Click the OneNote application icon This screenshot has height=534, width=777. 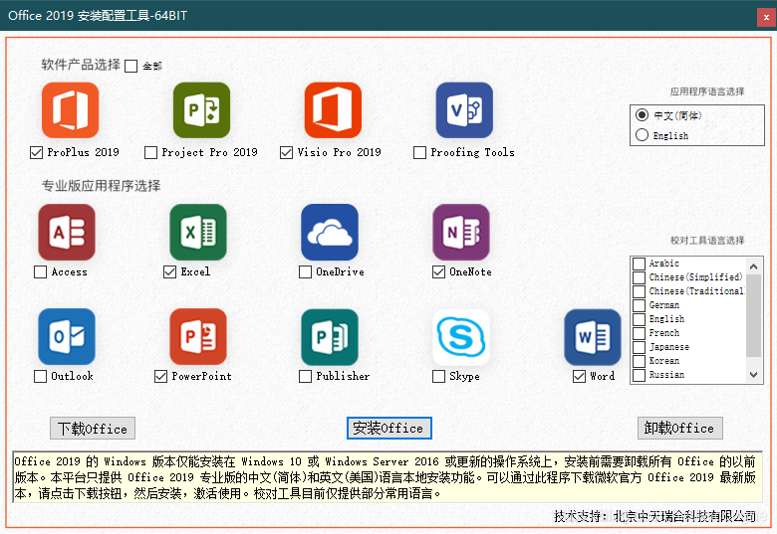(461, 232)
